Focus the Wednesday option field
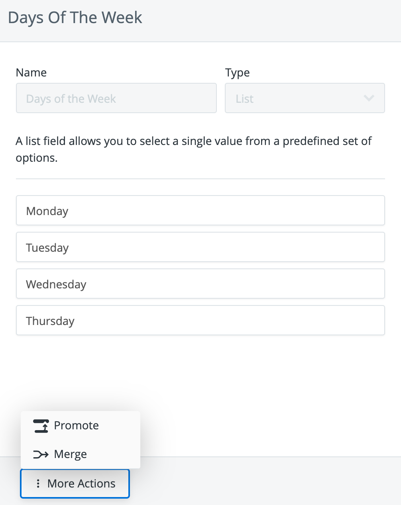Image resolution: width=401 pixels, height=505 pixels. coord(200,284)
